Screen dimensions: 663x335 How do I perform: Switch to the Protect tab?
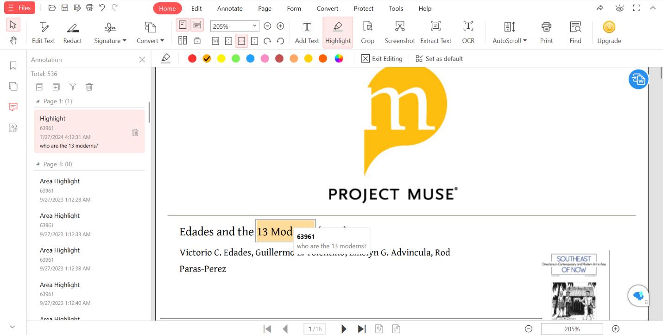coord(363,8)
